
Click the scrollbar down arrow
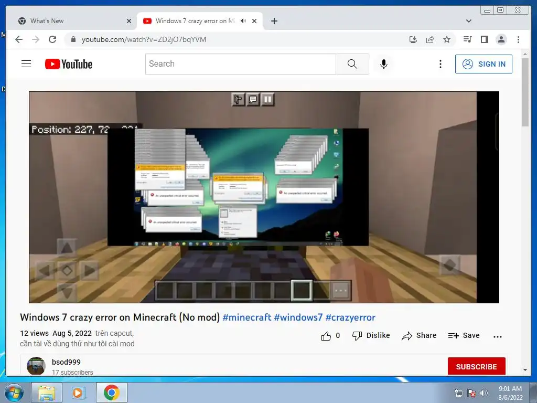(x=525, y=370)
